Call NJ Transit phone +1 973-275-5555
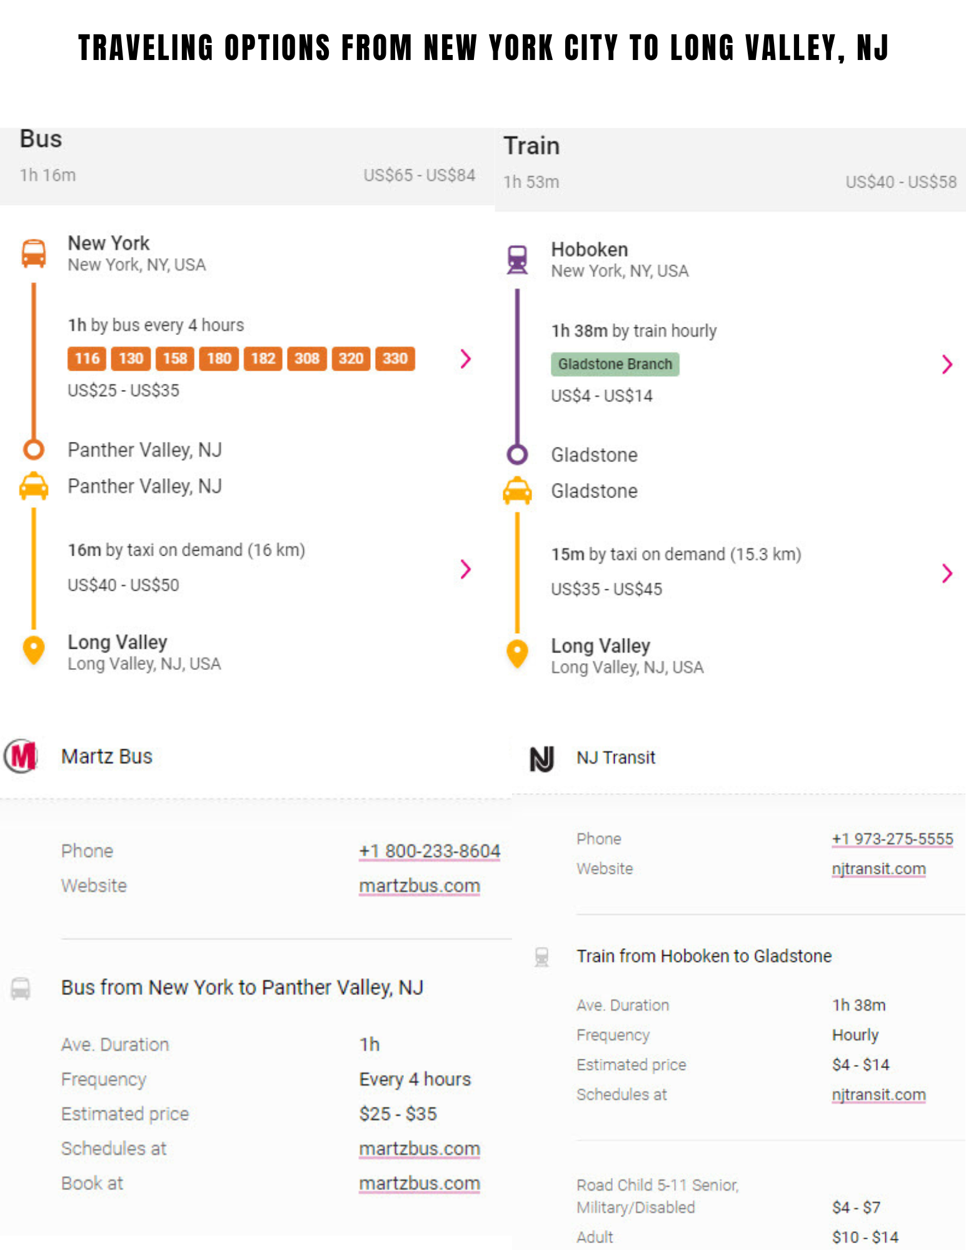This screenshot has height=1250, width=966. coord(892,839)
